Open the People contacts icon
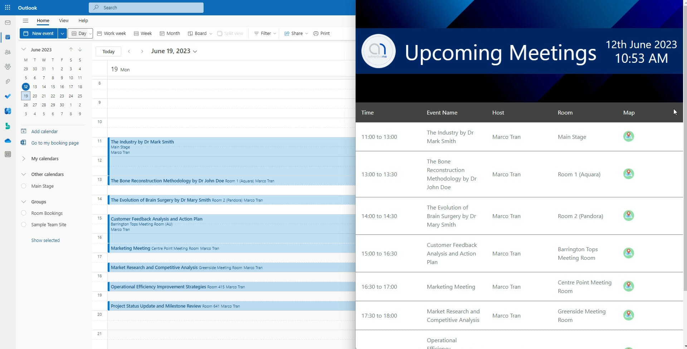 tap(8, 52)
